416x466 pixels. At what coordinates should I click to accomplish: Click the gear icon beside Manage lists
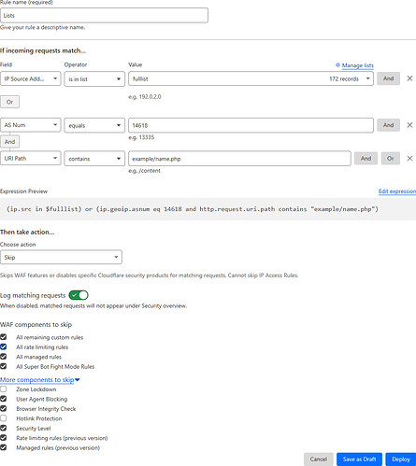click(337, 65)
